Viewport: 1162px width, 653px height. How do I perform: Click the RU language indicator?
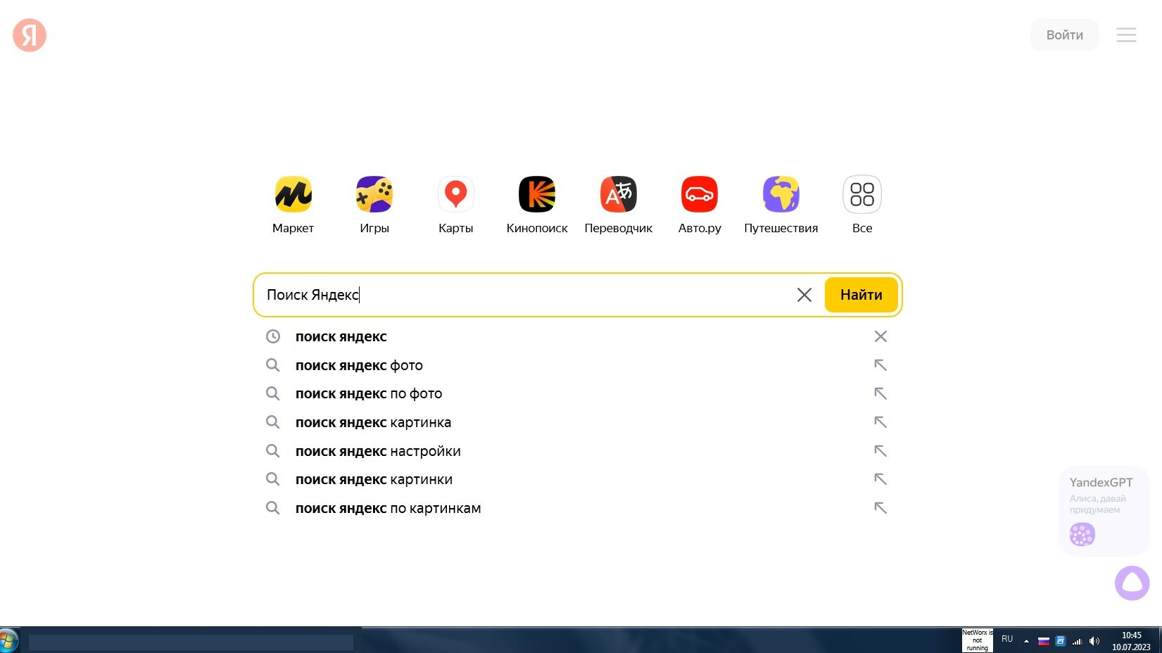pos(1007,640)
